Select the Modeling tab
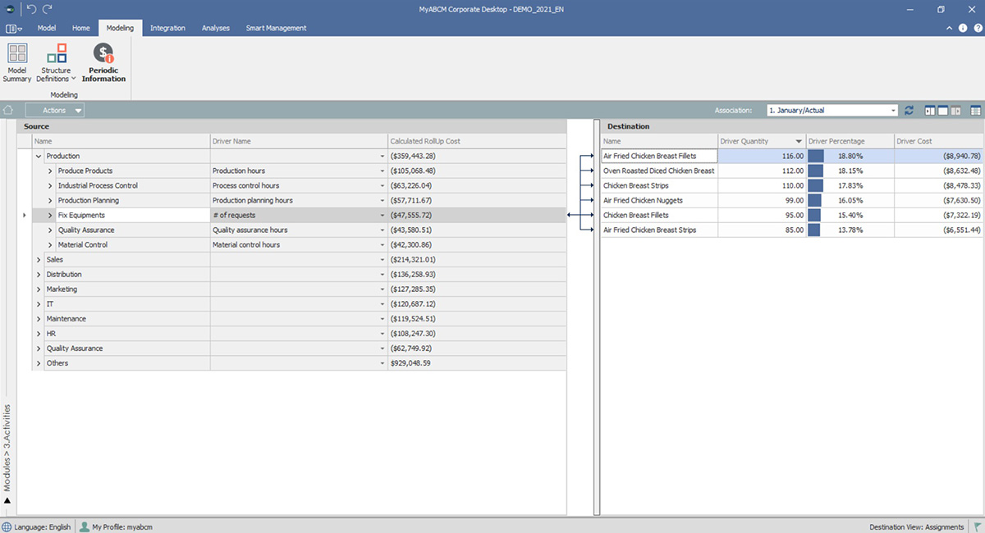This screenshot has height=533, width=985. pyautogui.click(x=121, y=28)
